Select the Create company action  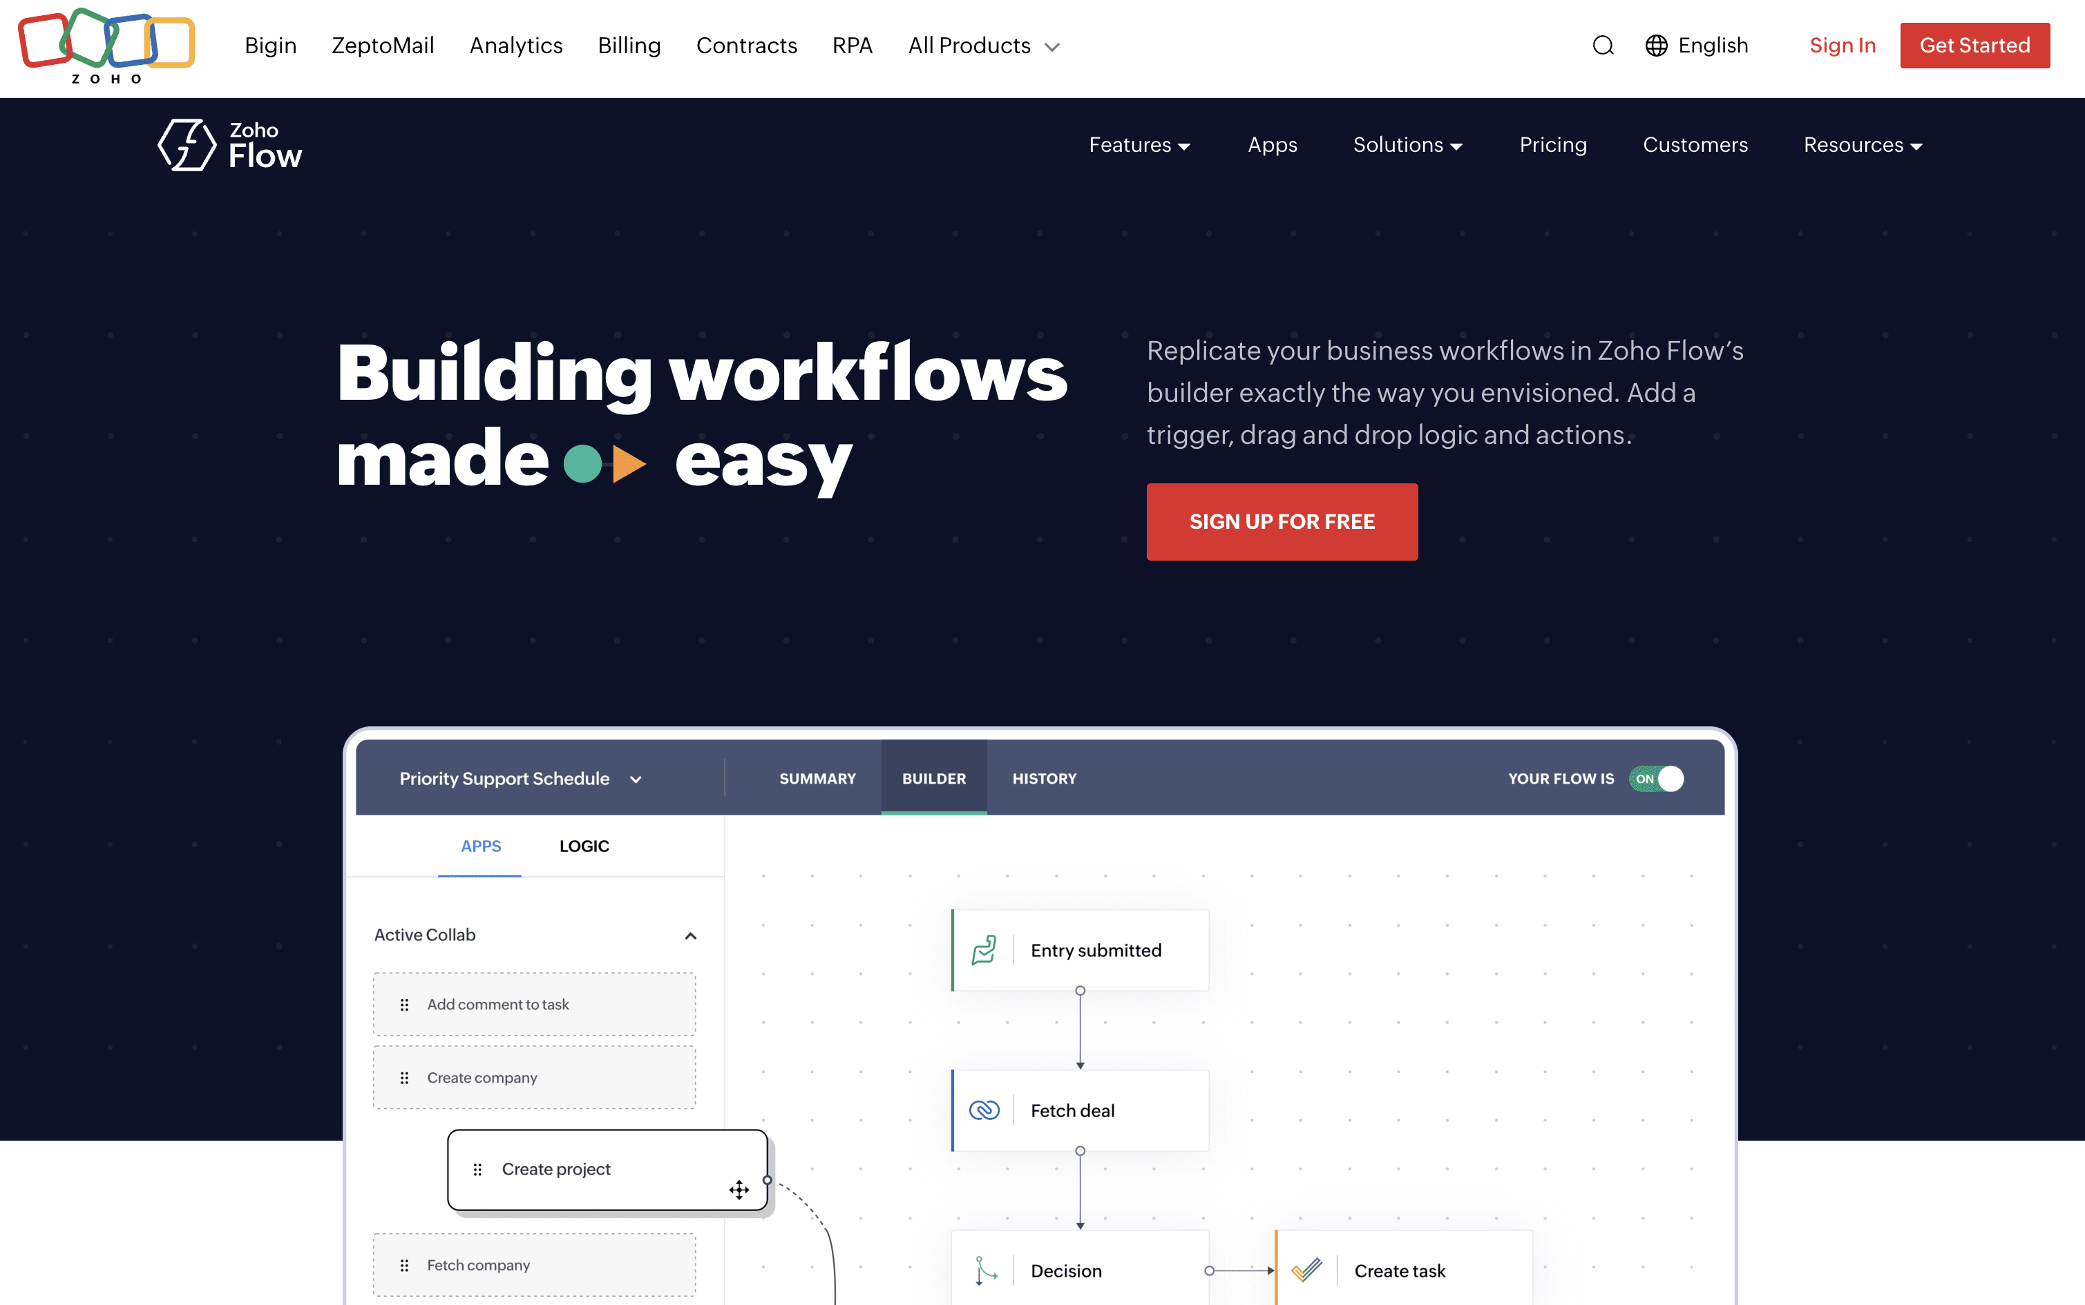pyautogui.click(x=535, y=1078)
